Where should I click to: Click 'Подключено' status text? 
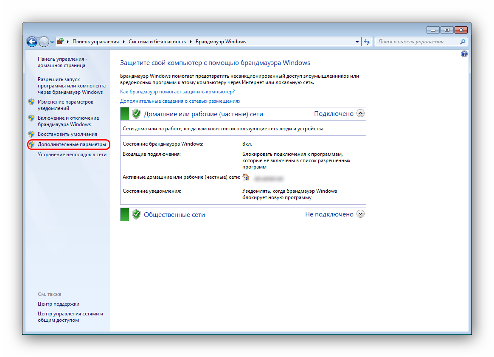334,114
